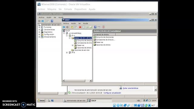This screenshot has height=109, width=194.
Task: Click the Server Manager quick launch icon
Action: [49, 101]
